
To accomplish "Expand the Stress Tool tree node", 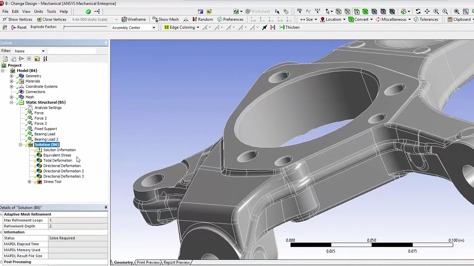I will pyautogui.click(x=29, y=182).
